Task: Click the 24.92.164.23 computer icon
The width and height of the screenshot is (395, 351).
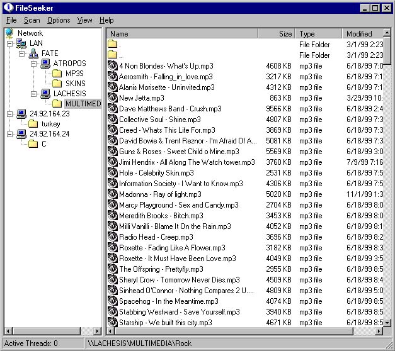Action: coord(21,114)
